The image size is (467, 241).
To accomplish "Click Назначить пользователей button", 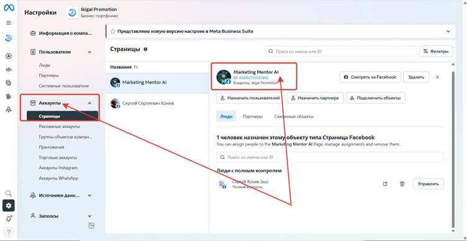I will pos(250,98).
